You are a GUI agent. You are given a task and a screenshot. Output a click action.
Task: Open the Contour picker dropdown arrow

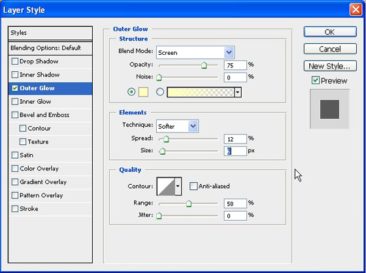point(178,186)
